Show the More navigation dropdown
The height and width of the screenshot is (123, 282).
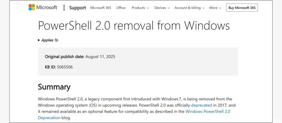215,8
